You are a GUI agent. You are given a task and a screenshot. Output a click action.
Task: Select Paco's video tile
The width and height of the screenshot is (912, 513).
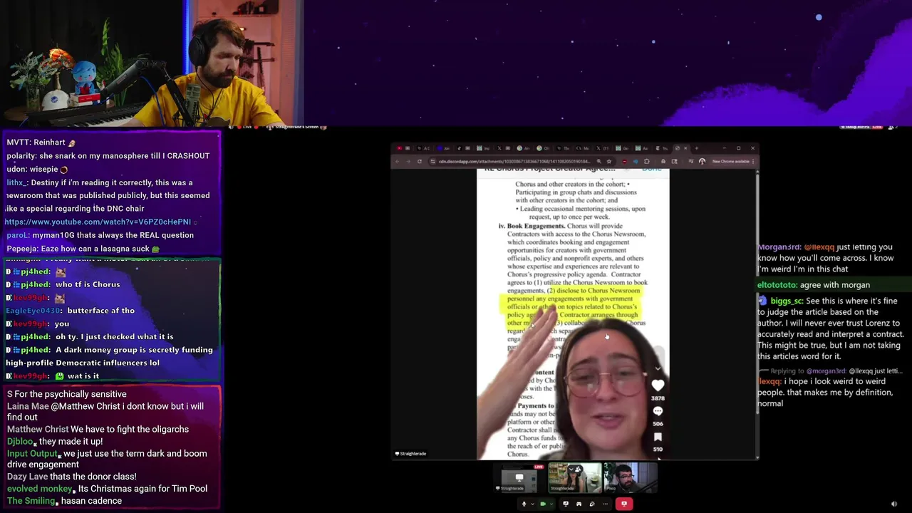(631, 478)
